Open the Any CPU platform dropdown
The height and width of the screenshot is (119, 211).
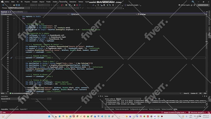click(x=44, y=5)
